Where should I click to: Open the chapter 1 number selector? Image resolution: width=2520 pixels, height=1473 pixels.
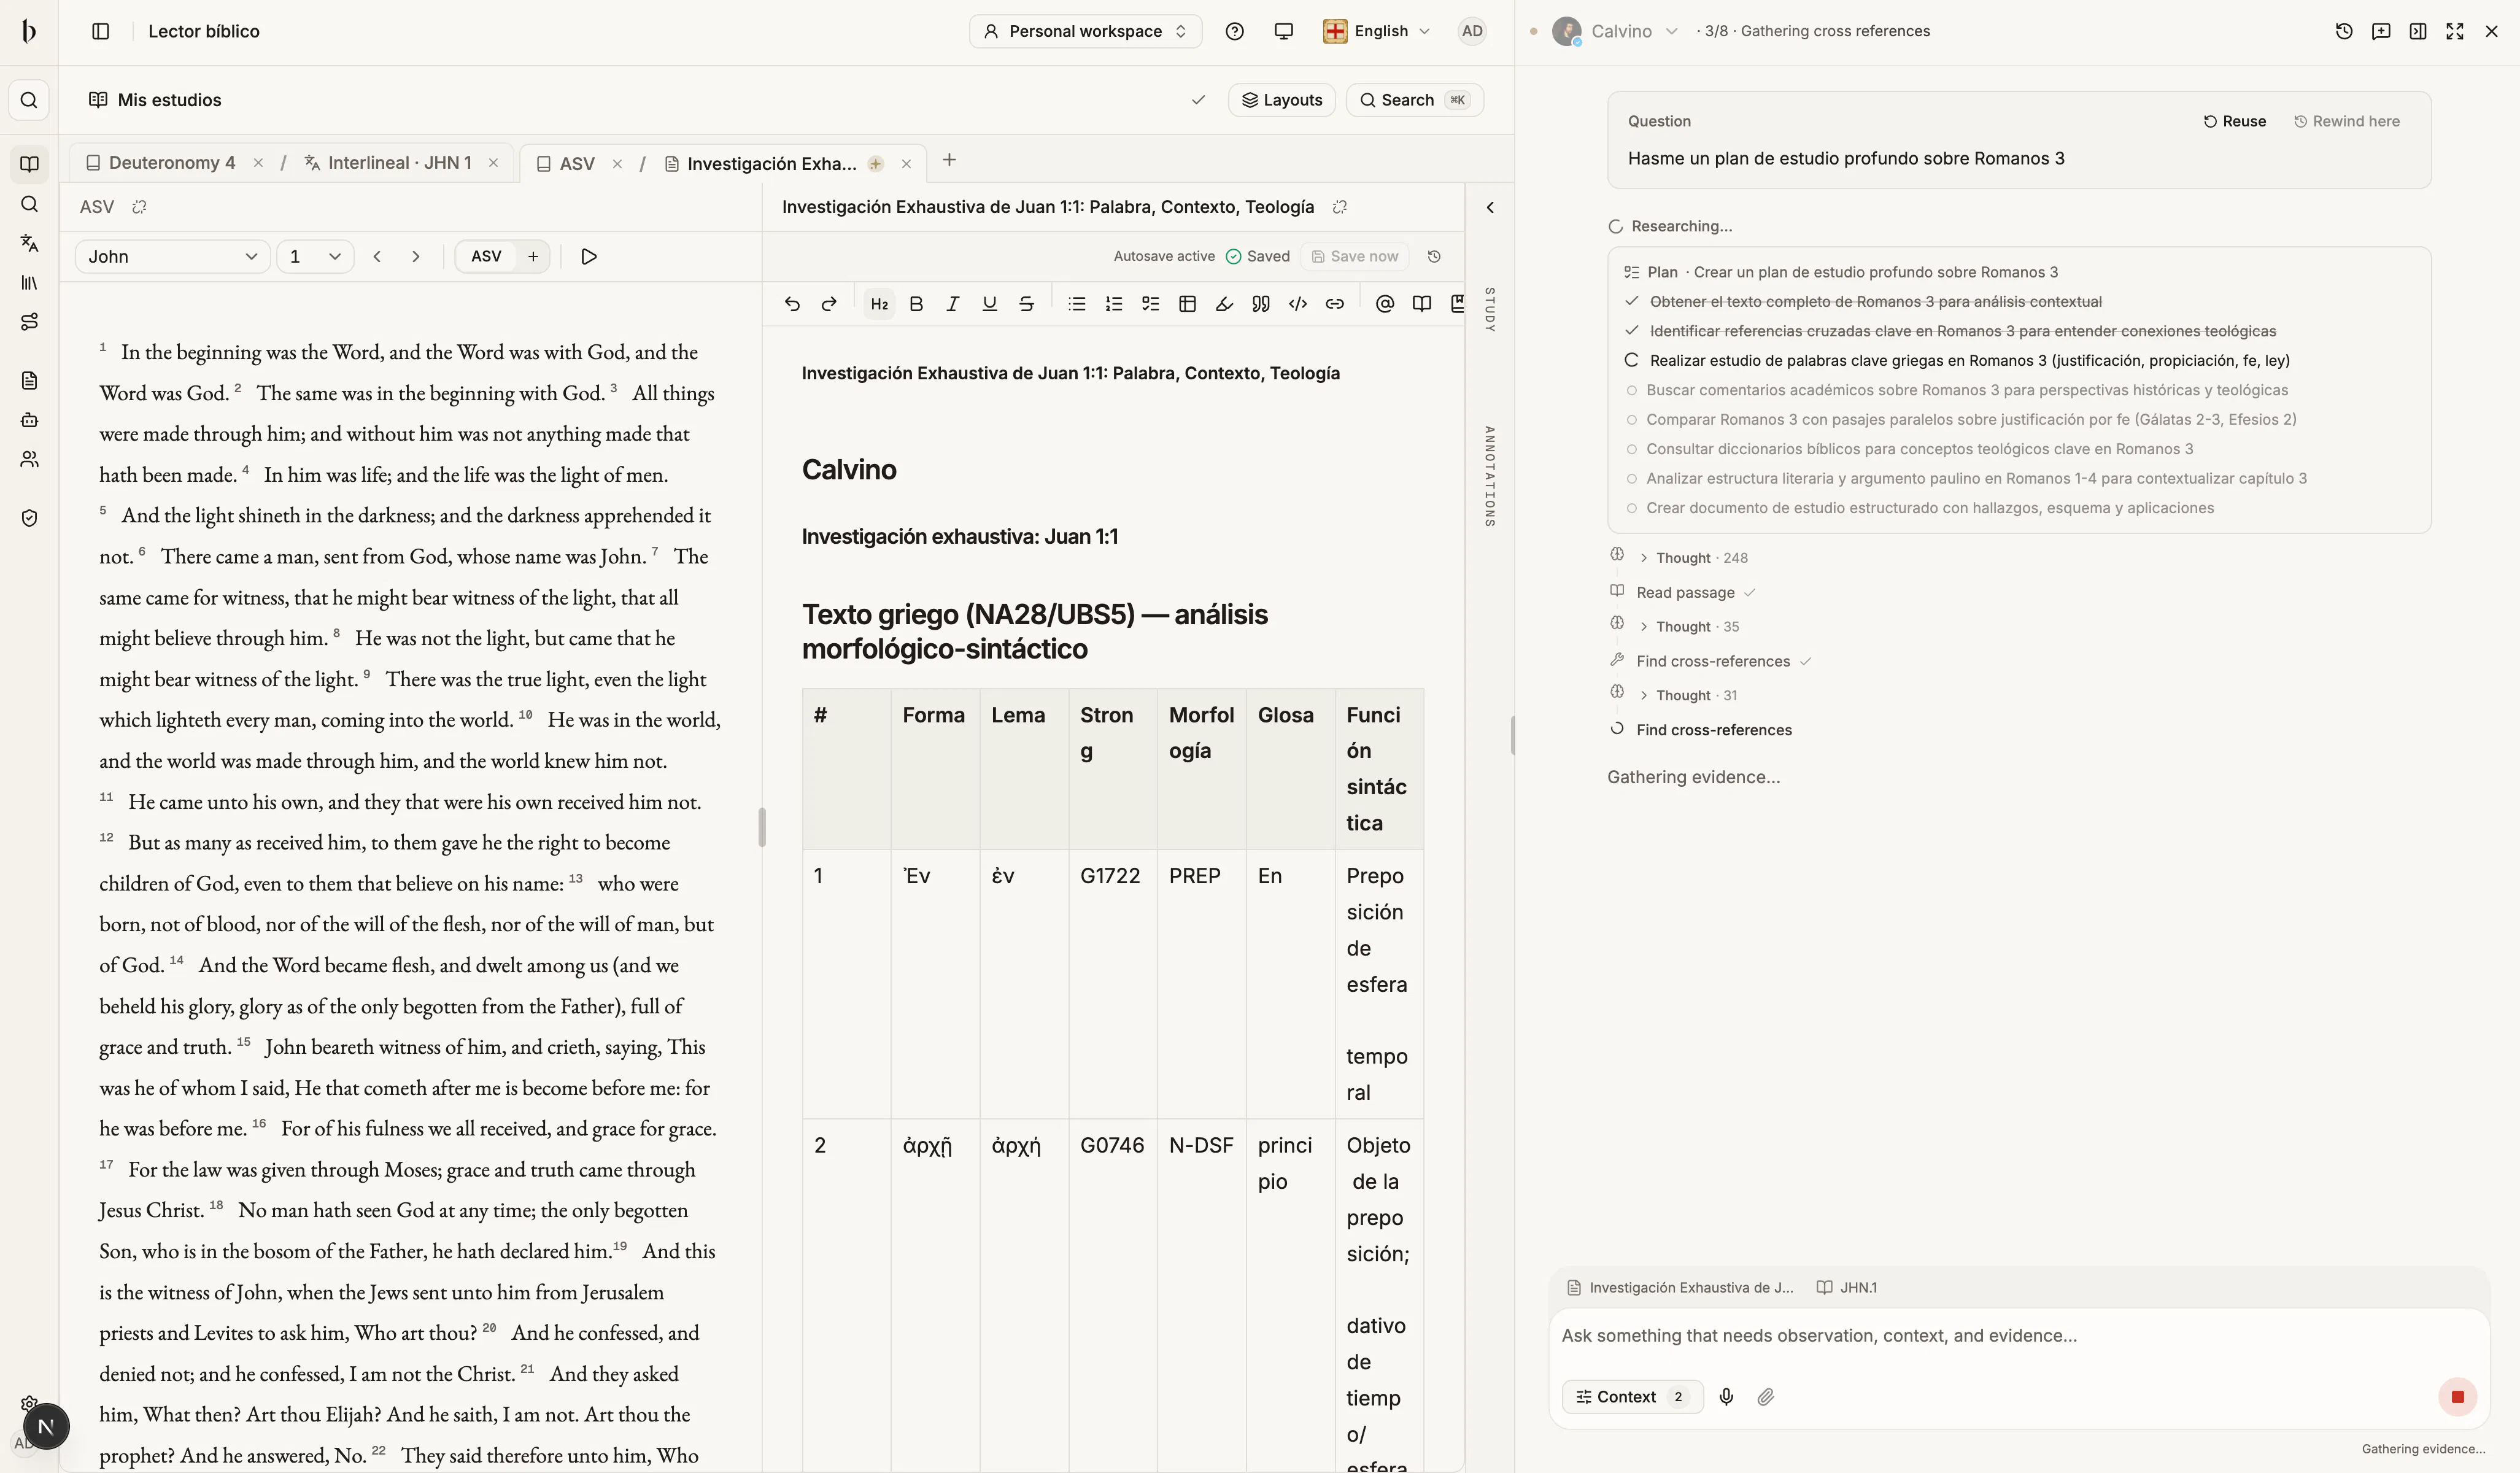pos(315,256)
